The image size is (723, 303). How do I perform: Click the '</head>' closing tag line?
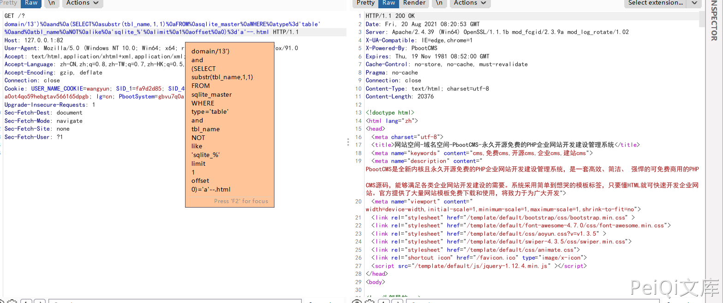(x=377, y=274)
